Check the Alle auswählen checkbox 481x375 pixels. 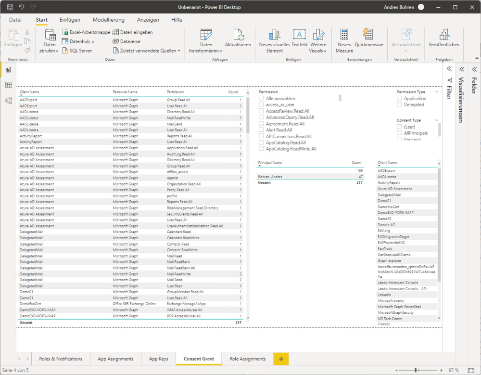261,98
